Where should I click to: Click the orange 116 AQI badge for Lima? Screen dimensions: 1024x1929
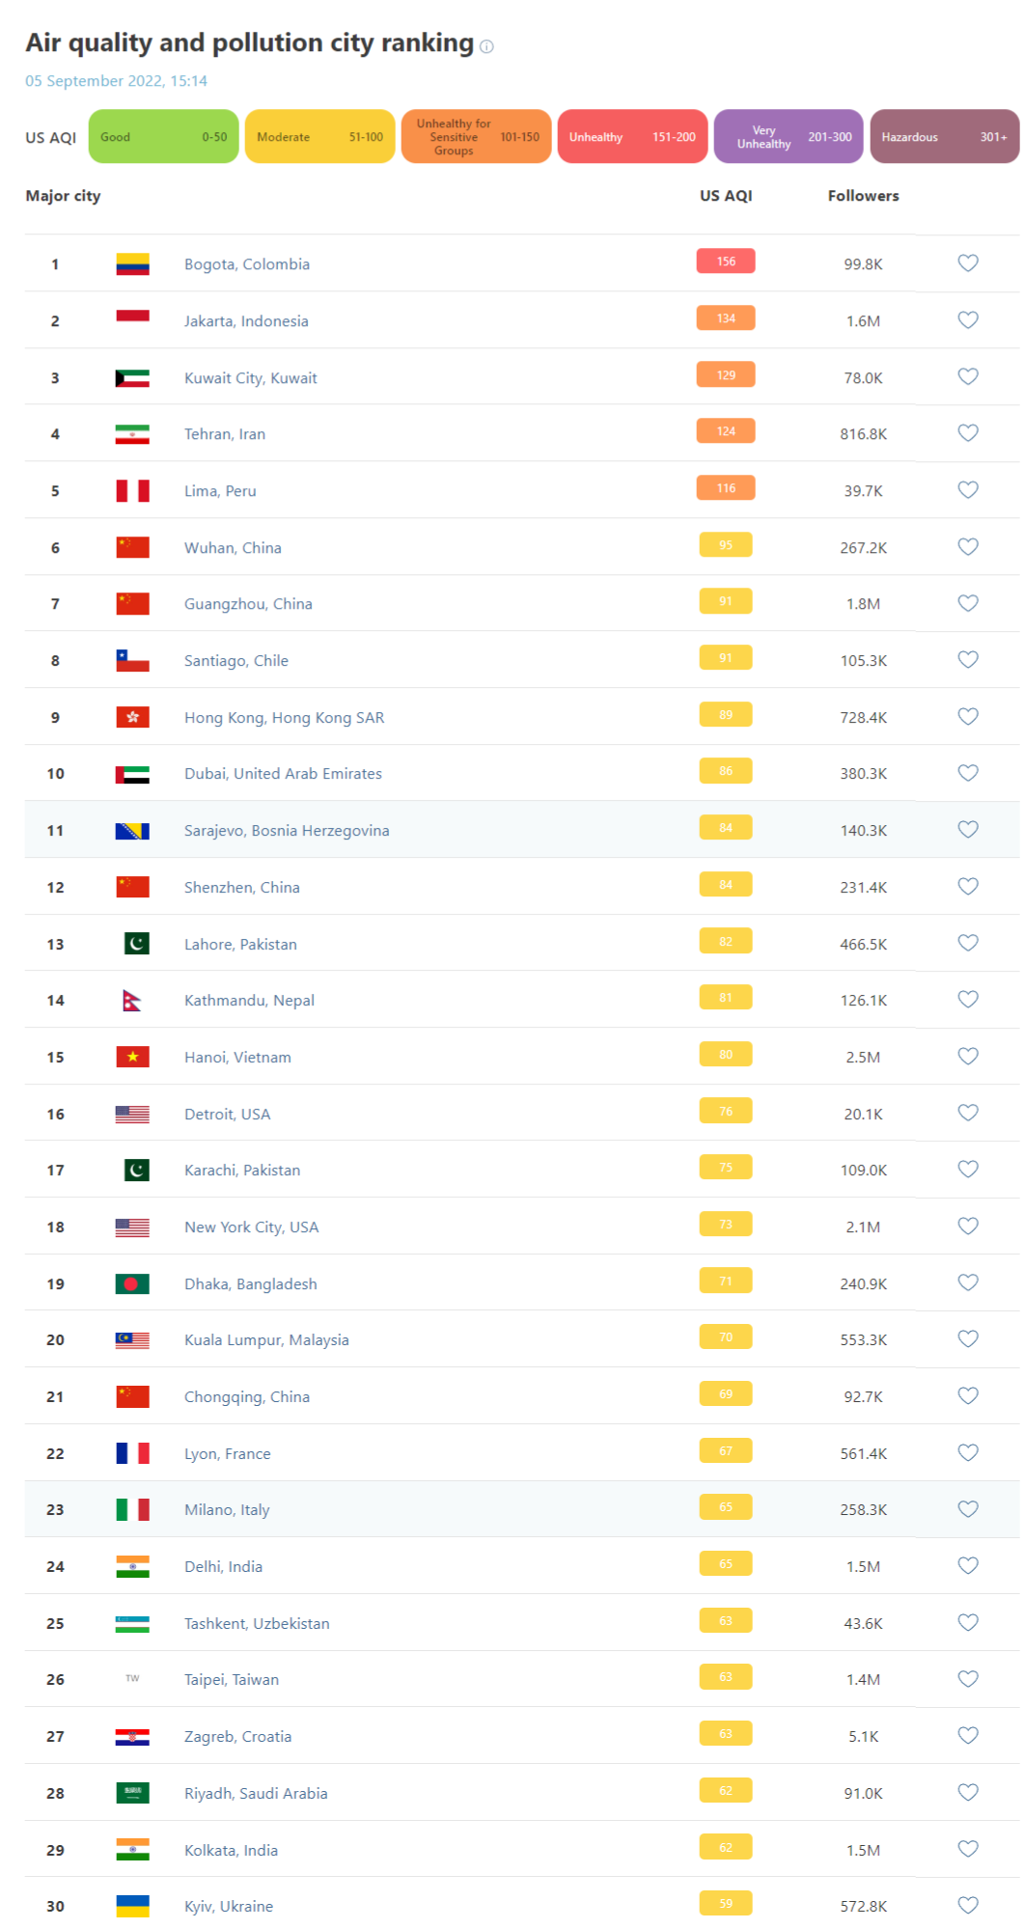click(x=726, y=488)
